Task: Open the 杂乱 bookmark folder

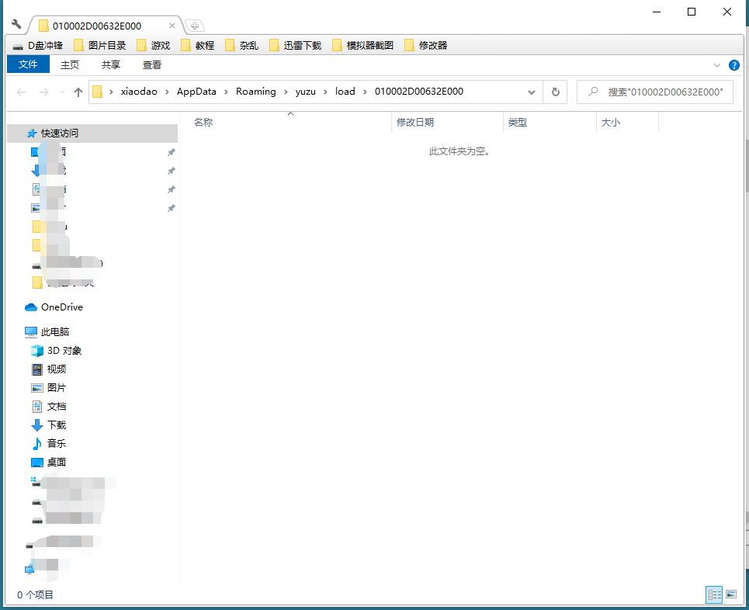Action: pos(242,45)
